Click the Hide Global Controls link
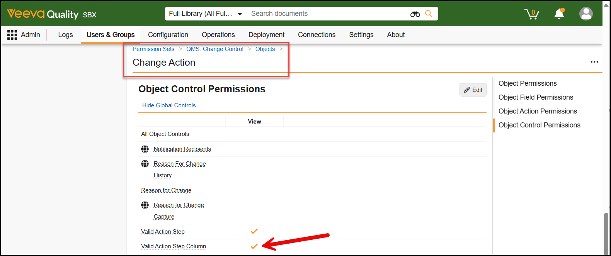611x256 pixels. click(169, 105)
